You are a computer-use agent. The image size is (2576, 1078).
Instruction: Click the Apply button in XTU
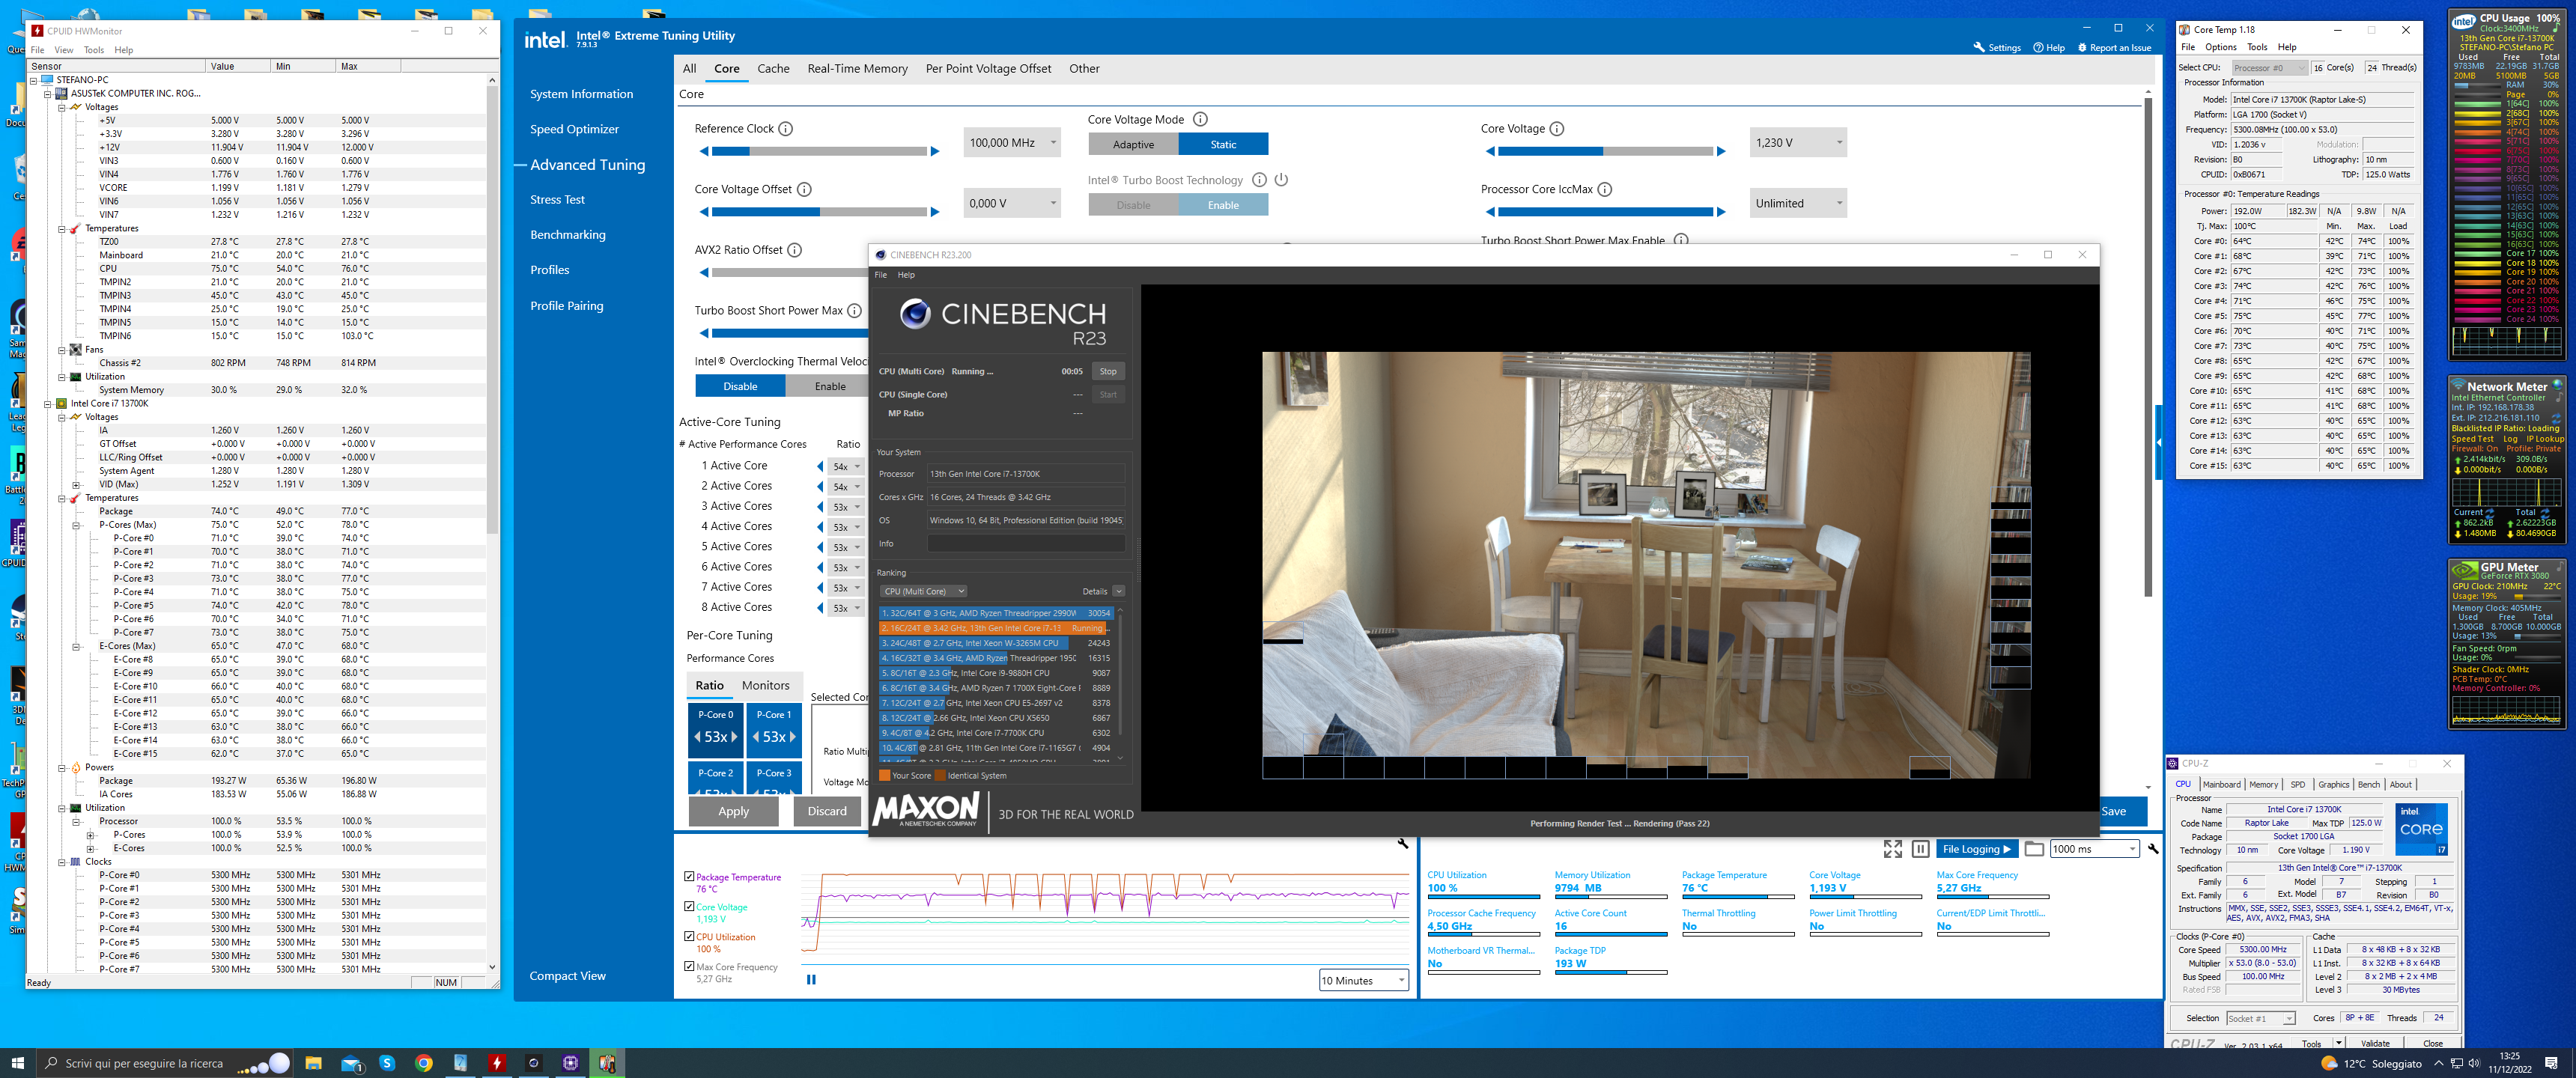point(733,811)
